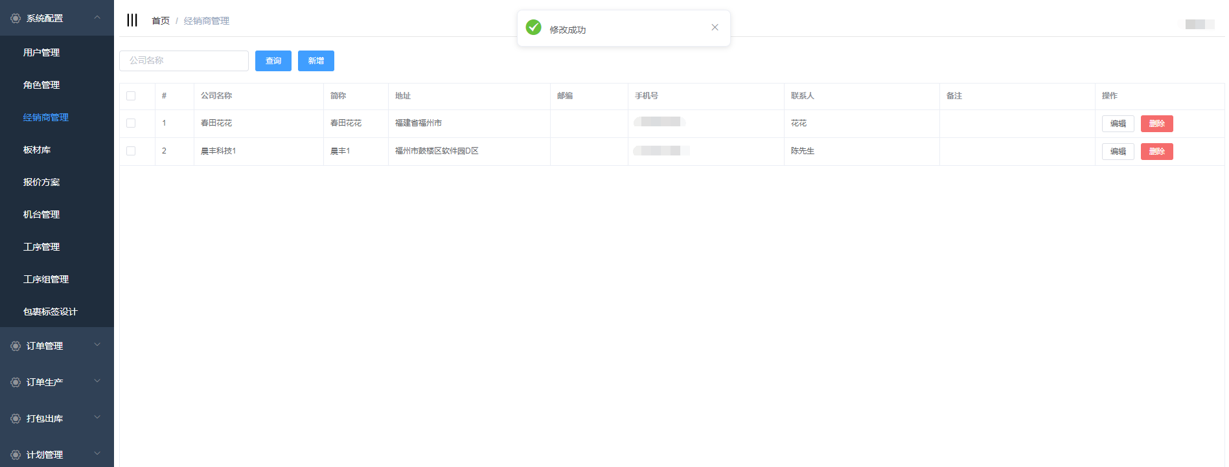Go to 板材库 menu item
The image size is (1229, 467).
(x=37, y=150)
